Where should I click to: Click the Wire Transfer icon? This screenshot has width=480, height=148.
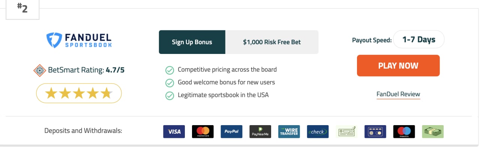tap(289, 132)
